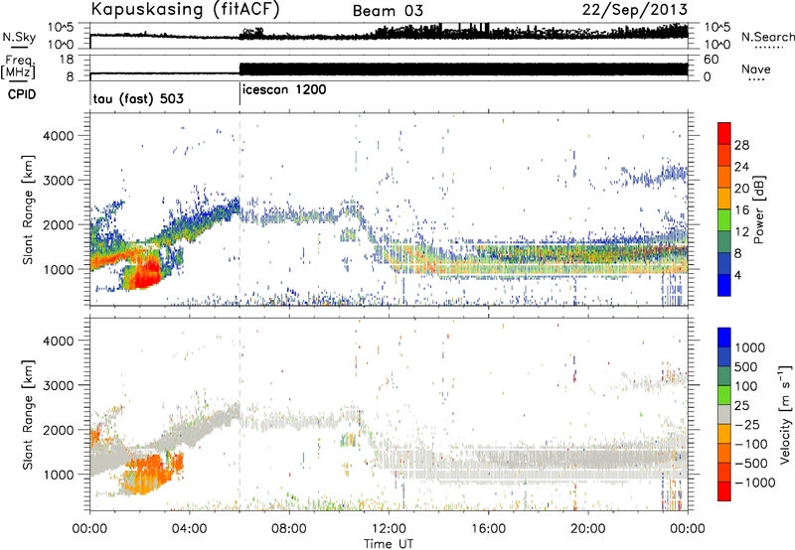Image resolution: width=795 pixels, height=550 pixels.
Task: Click the '20:00' time axis tick label
Action: (x=588, y=529)
